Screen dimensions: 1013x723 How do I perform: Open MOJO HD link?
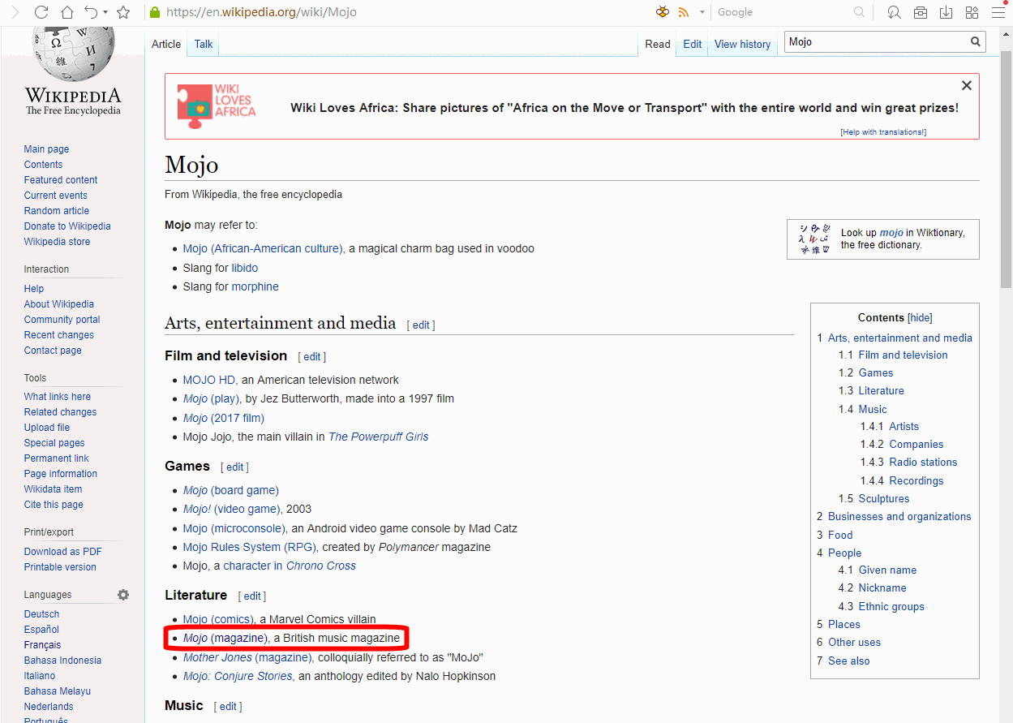click(x=210, y=380)
